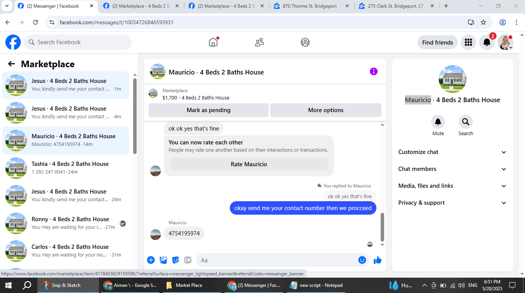Expand the Privacy & support section
The width and height of the screenshot is (525, 293).
click(x=453, y=203)
